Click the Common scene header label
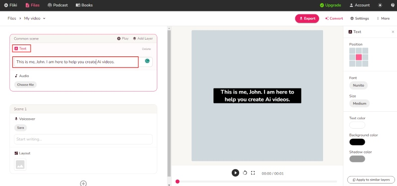Screen dimensions: 397x186 point(26,39)
